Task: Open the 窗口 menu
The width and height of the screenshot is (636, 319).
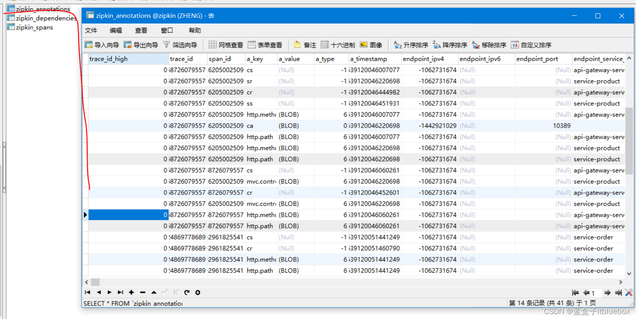Action: click(167, 30)
